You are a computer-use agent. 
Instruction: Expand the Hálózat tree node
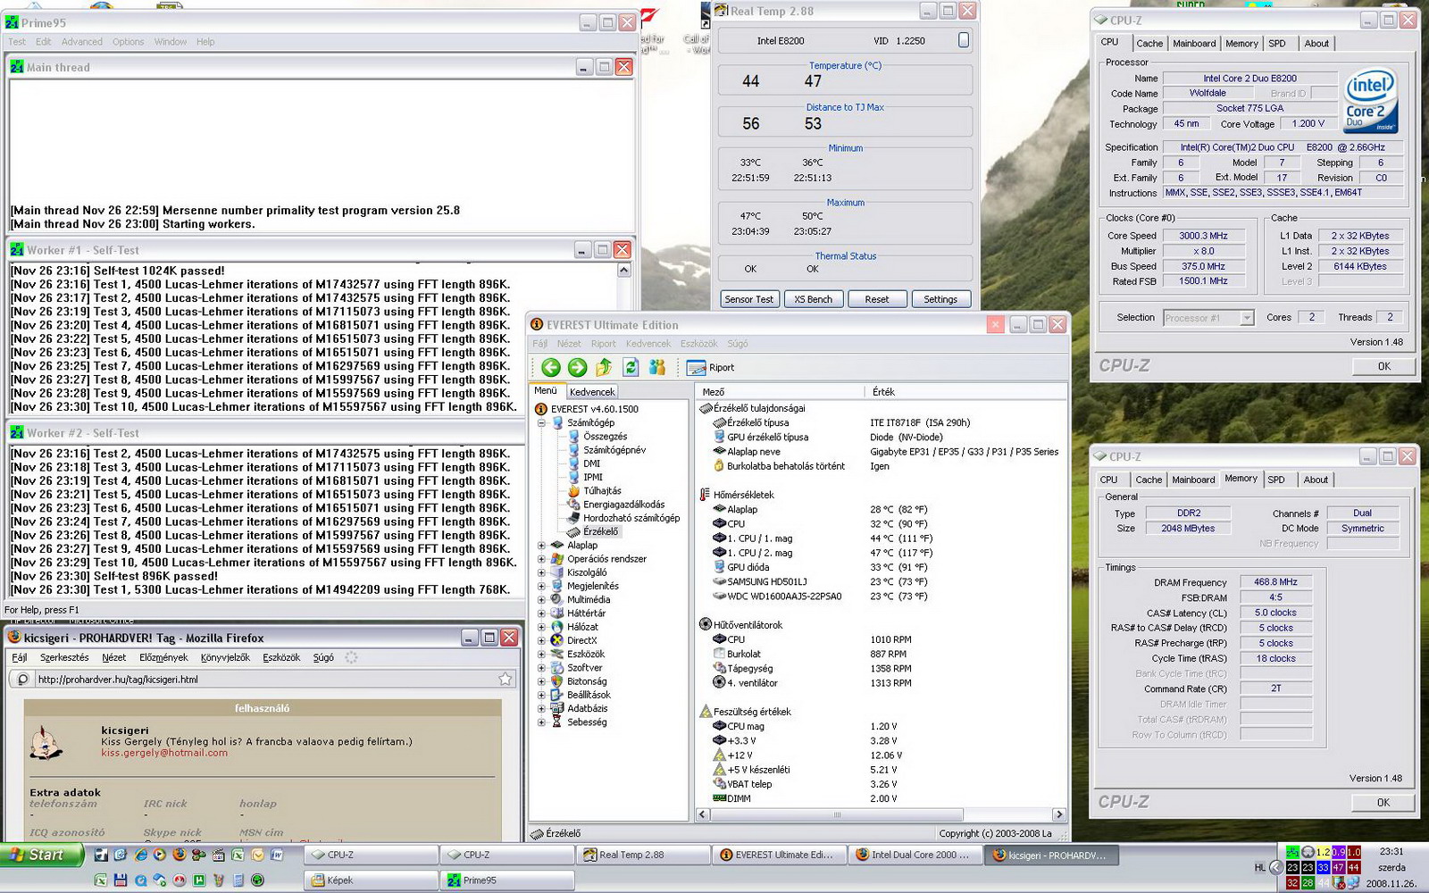[541, 627]
